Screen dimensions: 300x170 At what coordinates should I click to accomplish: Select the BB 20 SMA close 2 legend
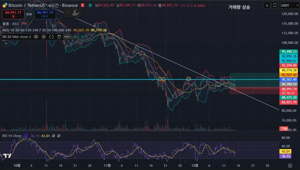pos(17,37)
